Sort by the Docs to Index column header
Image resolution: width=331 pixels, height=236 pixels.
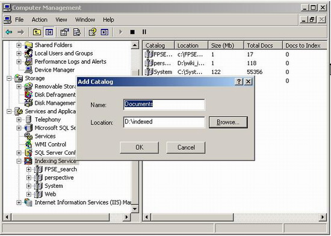[305, 46]
